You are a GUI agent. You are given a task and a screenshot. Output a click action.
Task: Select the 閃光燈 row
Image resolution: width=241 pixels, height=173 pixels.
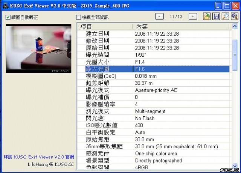click(x=154, y=119)
